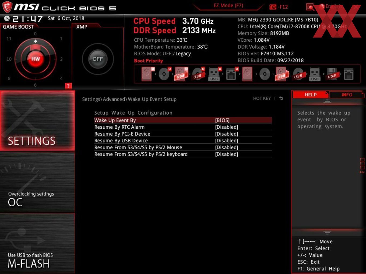Click UEFI hard disk boot device icon

(147, 74)
